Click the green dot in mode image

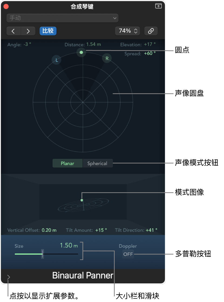point(82,200)
